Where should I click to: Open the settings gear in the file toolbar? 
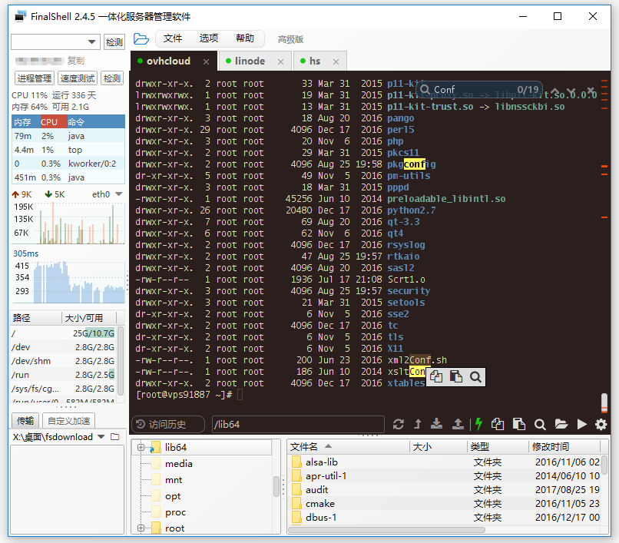[x=601, y=424]
